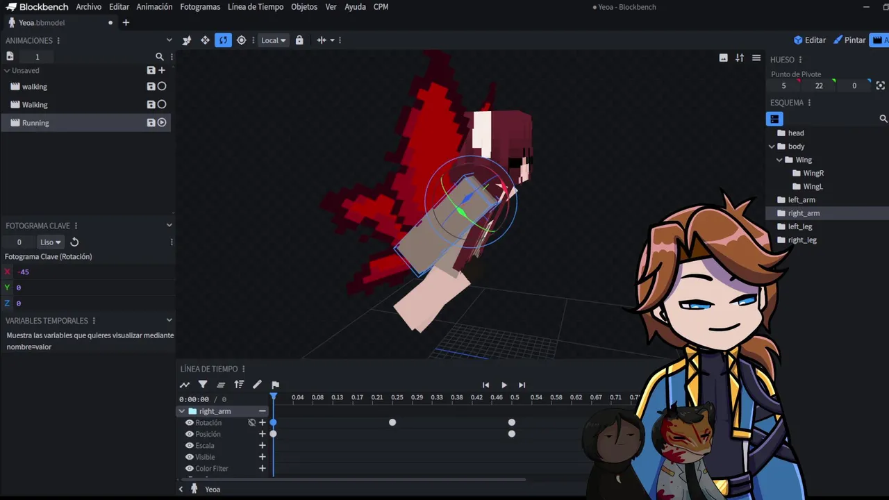Open the Objetos menu
This screenshot has height=500, width=889.
click(x=304, y=7)
